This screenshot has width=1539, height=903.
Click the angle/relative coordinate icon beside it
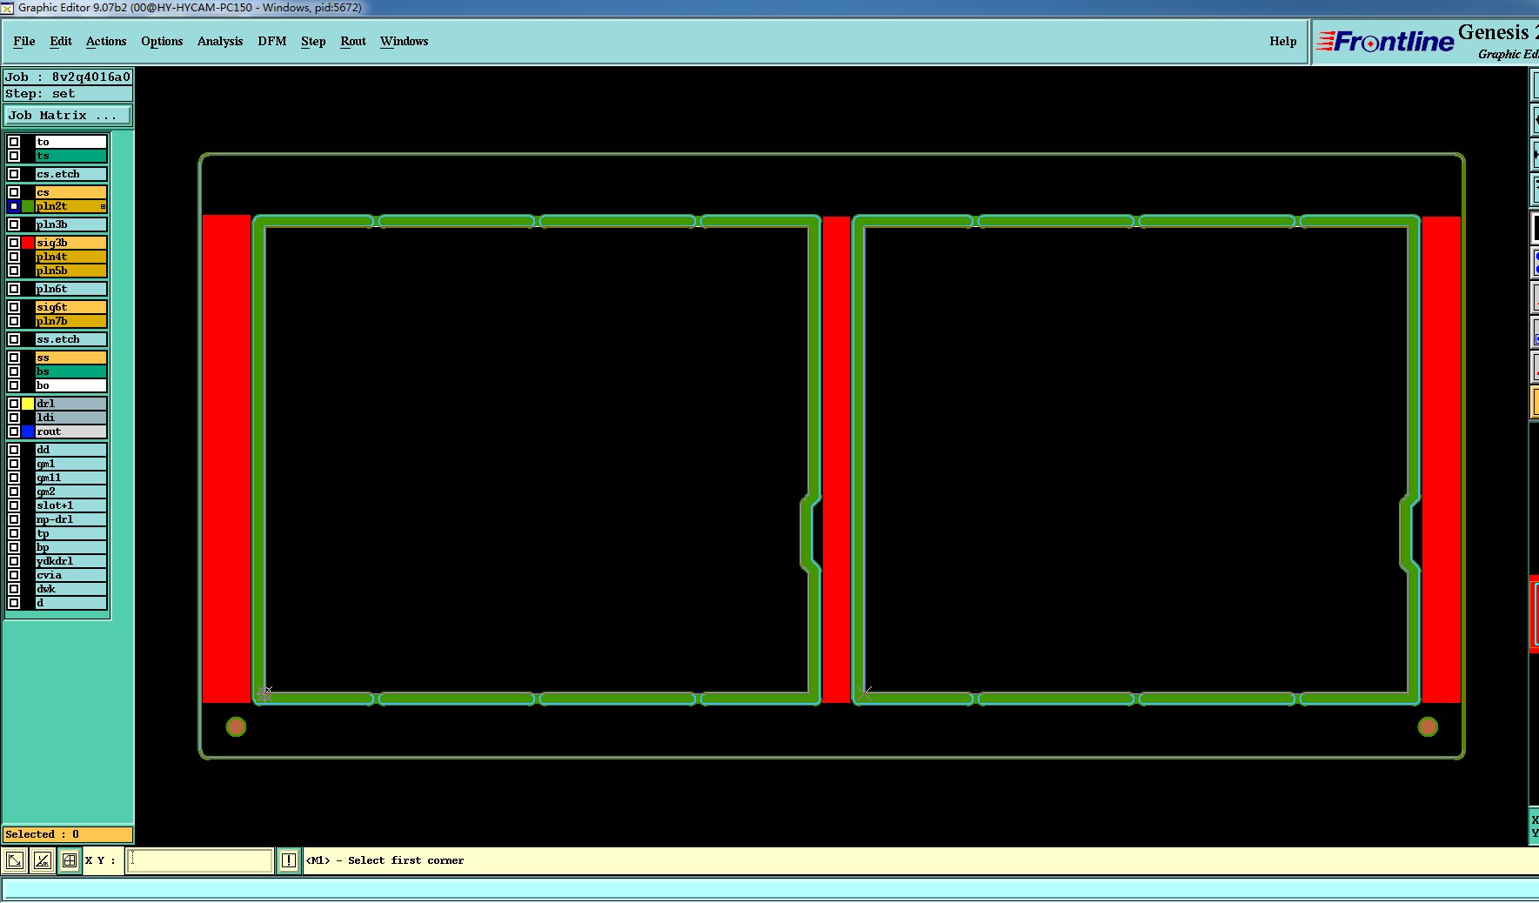(42, 861)
